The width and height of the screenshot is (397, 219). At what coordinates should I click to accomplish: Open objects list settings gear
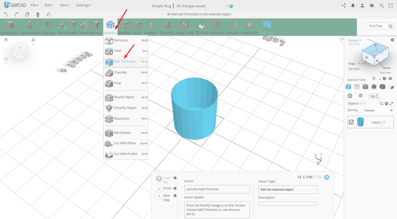pos(387,104)
